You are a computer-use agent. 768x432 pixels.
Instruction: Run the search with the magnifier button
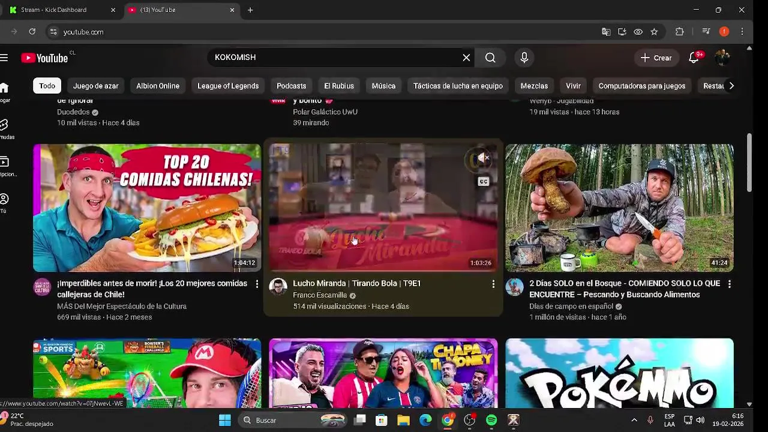pyautogui.click(x=490, y=58)
